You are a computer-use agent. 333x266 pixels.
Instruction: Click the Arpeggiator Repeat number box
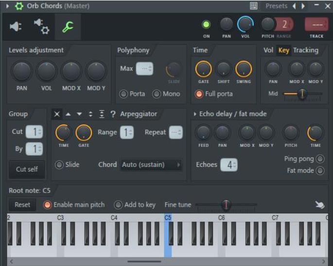pyautogui.click(x=175, y=132)
